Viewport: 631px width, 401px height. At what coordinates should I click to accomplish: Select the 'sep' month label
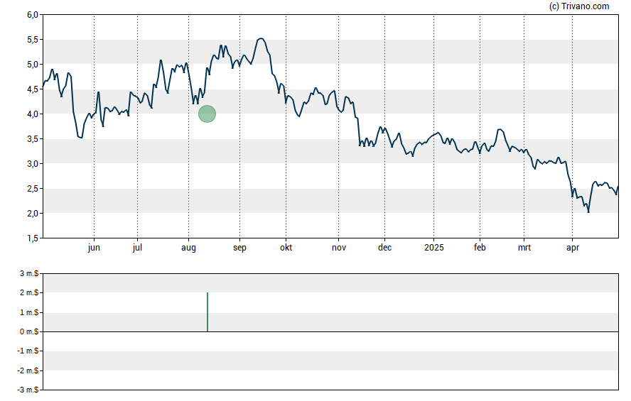[x=239, y=248]
